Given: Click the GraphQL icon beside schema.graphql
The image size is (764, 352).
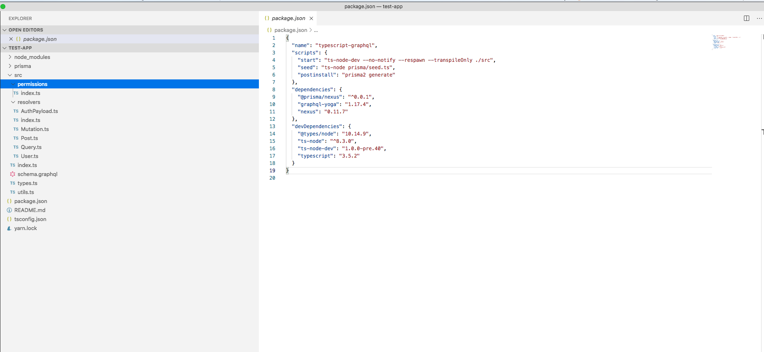Looking at the screenshot, I should pyautogui.click(x=13, y=174).
